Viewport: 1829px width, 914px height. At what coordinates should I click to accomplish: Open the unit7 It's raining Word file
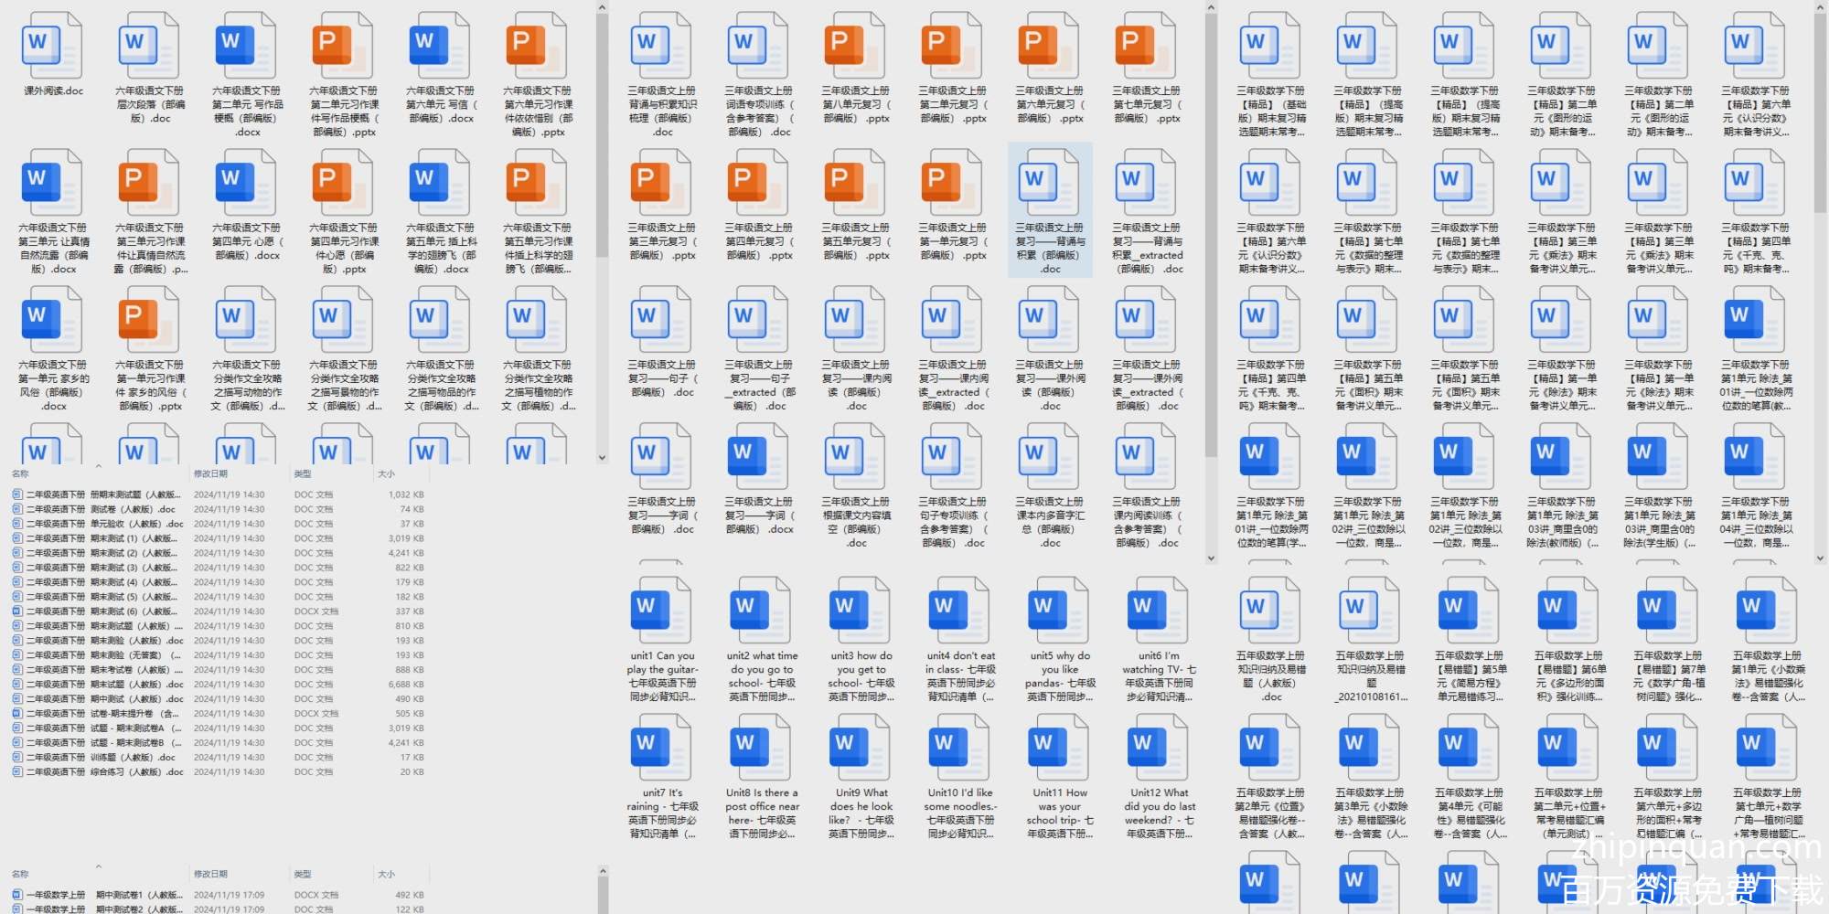[662, 747]
